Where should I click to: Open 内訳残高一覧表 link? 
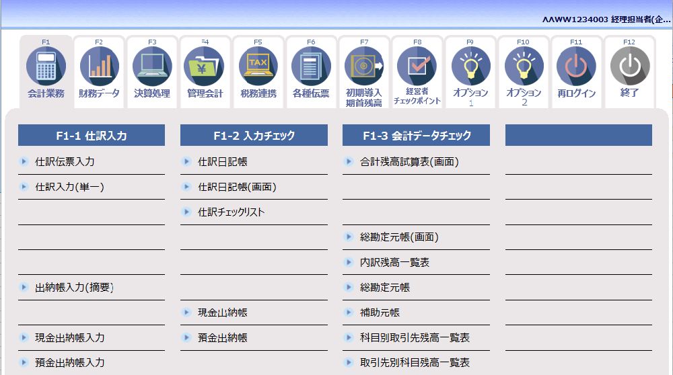click(394, 262)
